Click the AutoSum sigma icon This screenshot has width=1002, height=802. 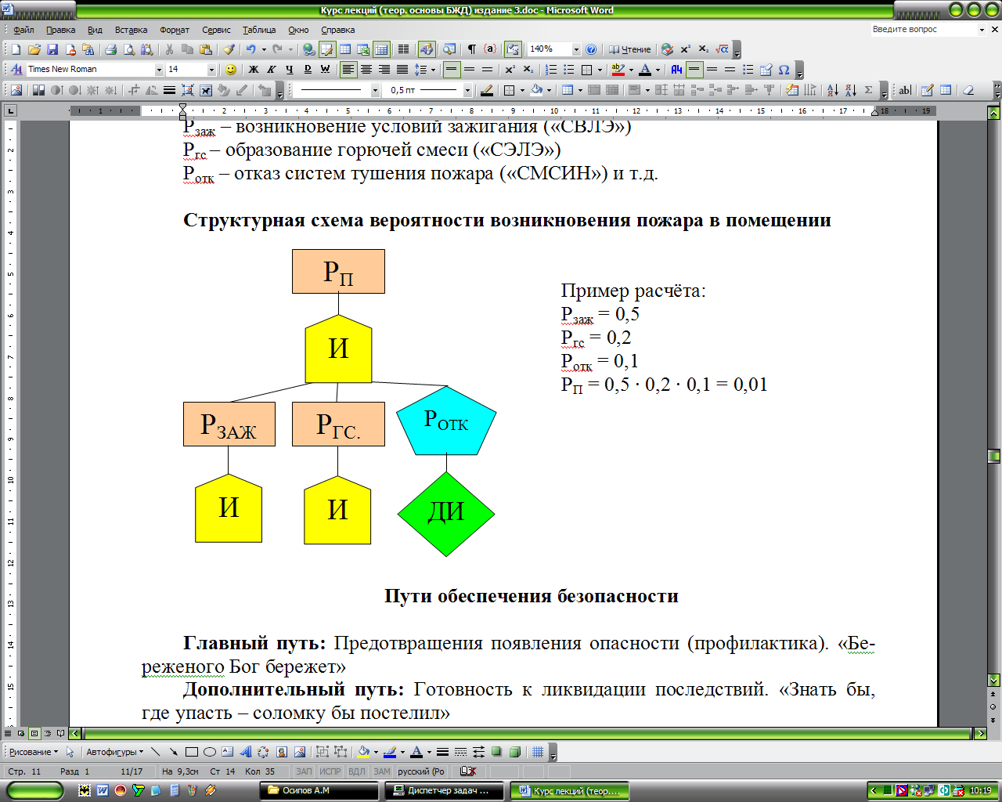pos(868,90)
